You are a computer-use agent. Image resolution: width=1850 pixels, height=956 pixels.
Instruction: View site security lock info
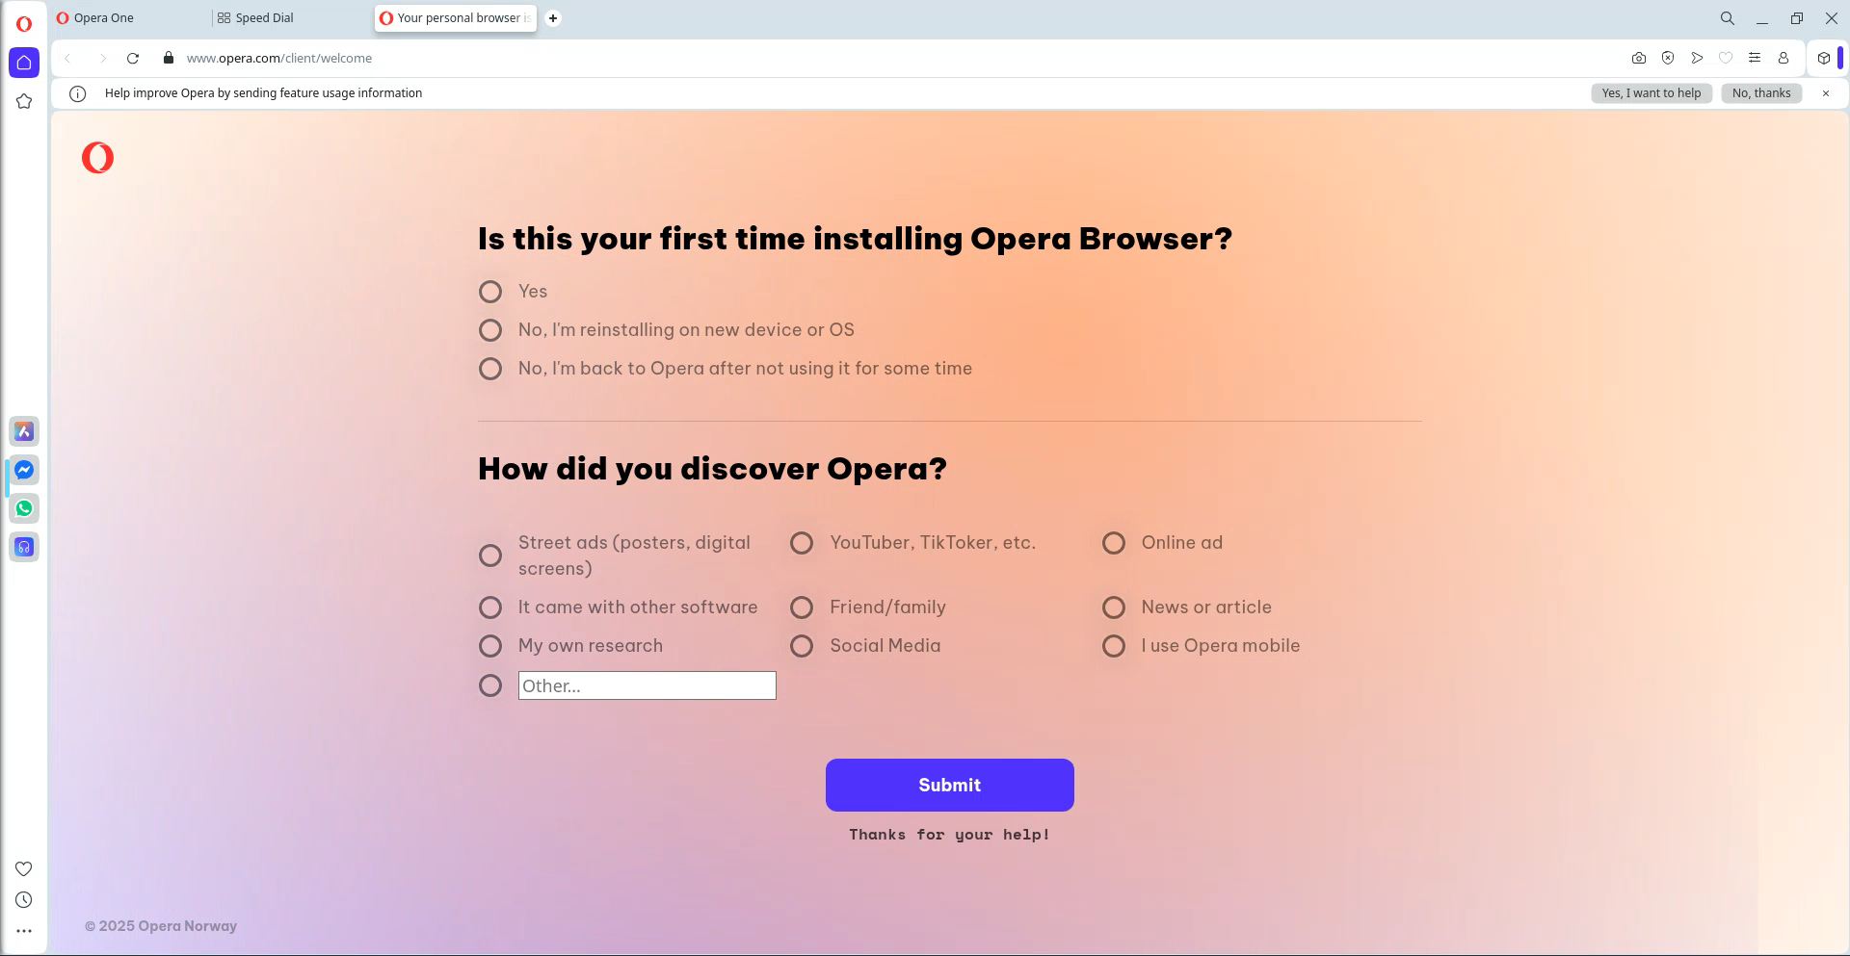coord(169,58)
